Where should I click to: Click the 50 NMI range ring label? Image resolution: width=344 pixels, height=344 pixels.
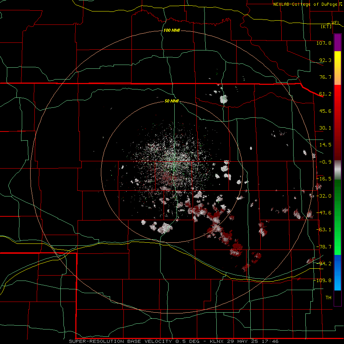pyautogui.click(x=172, y=101)
